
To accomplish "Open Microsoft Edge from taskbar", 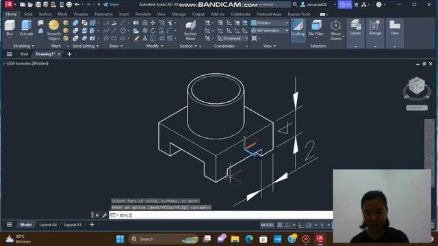I will [249, 239].
